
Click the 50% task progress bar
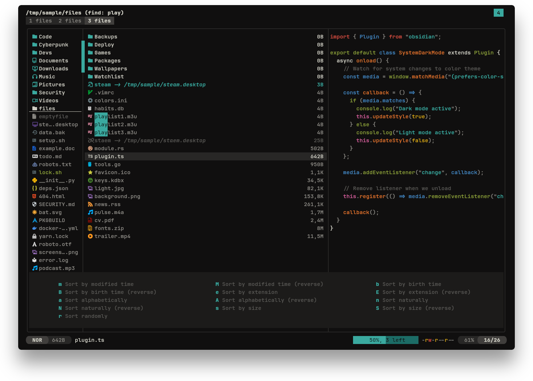pos(386,340)
